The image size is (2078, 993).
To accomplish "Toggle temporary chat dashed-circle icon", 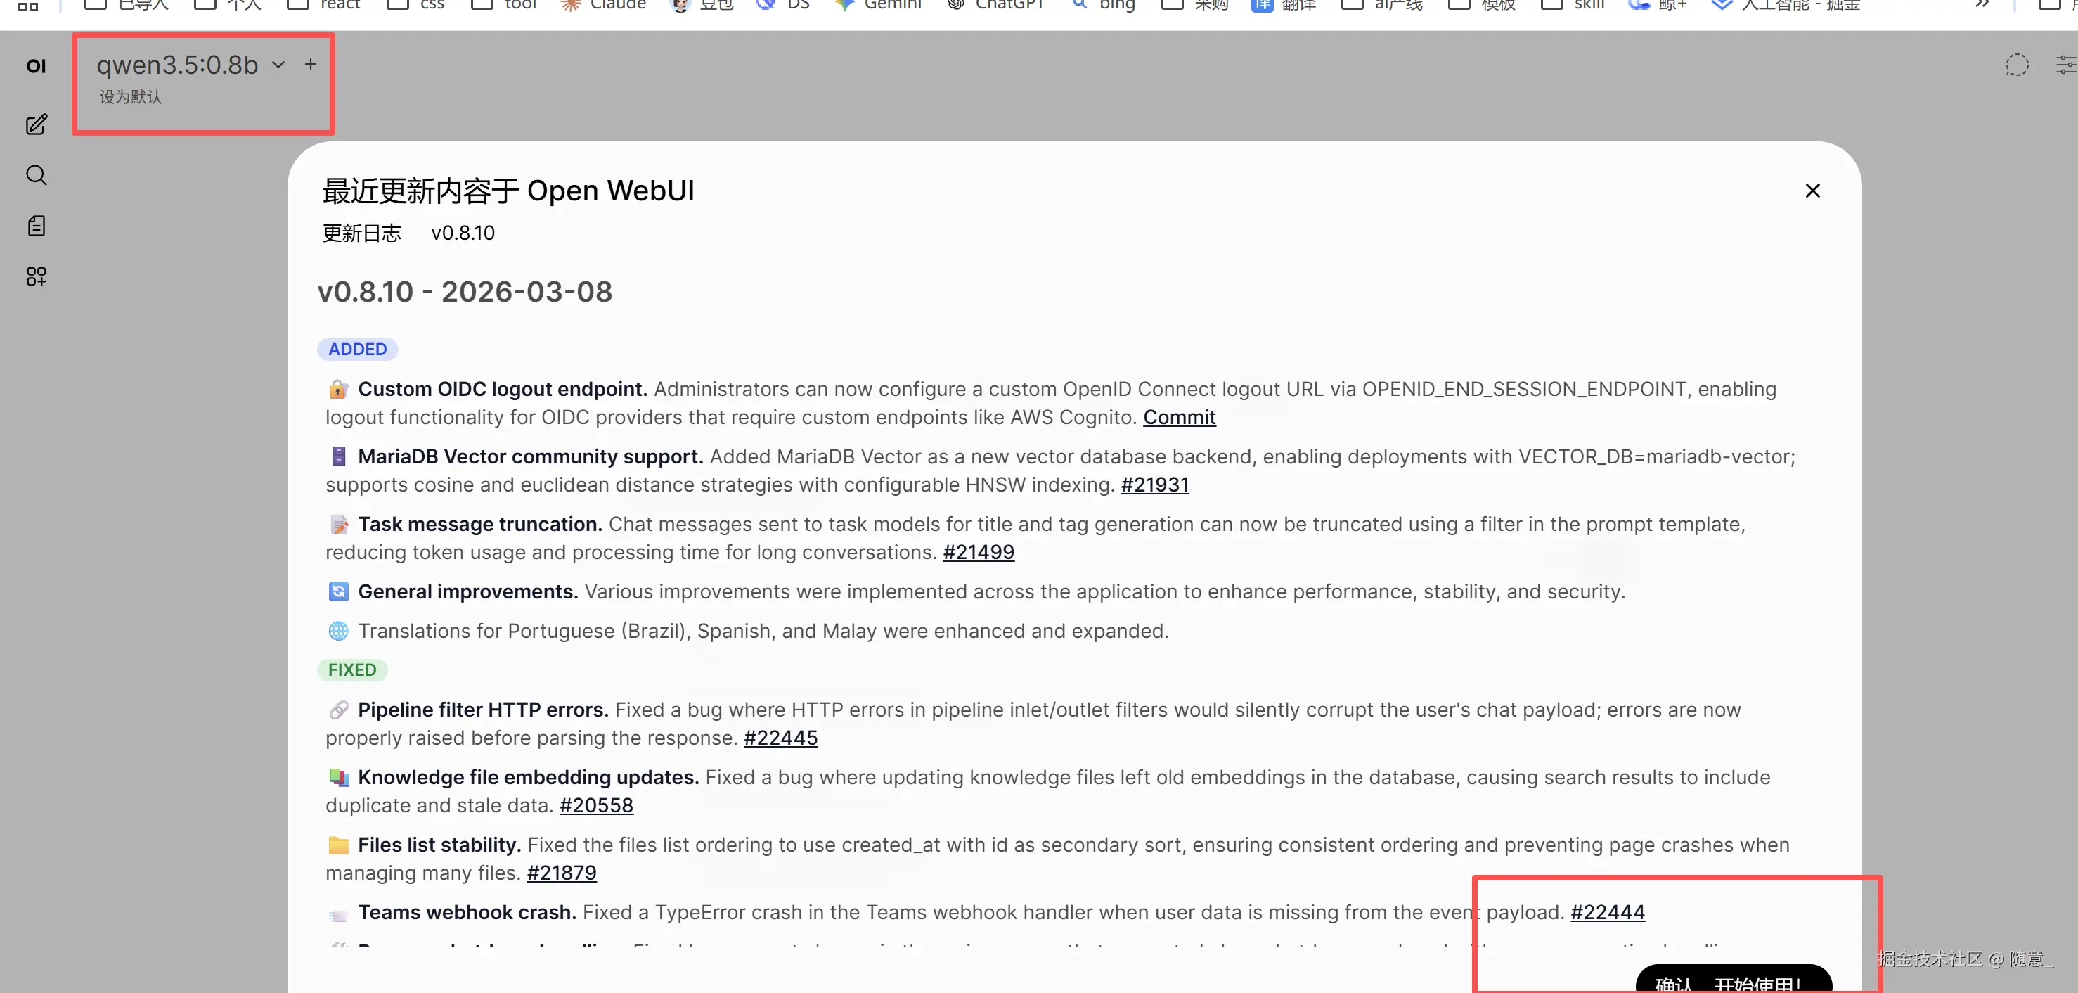I will pyautogui.click(x=2017, y=65).
